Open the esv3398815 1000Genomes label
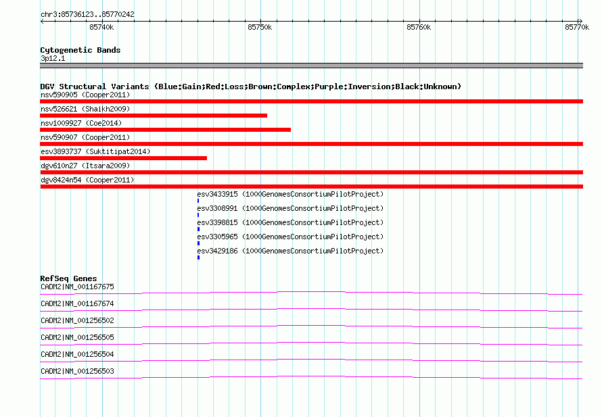Viewport: 602px width, 417px height. (290, 222)
